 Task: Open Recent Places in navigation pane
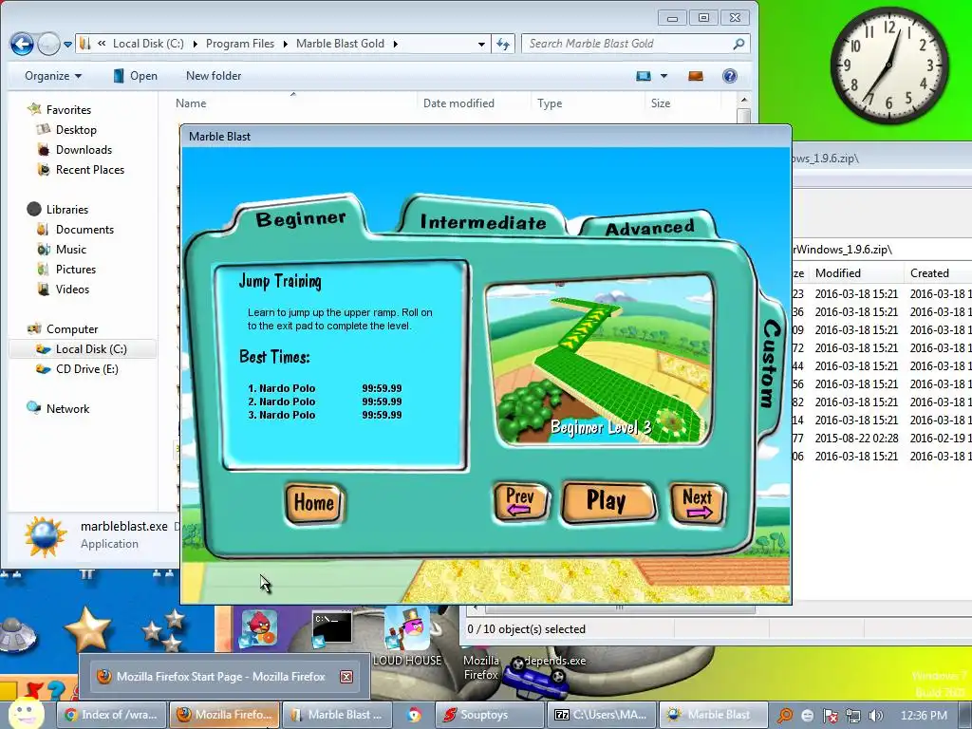point(90,169)
